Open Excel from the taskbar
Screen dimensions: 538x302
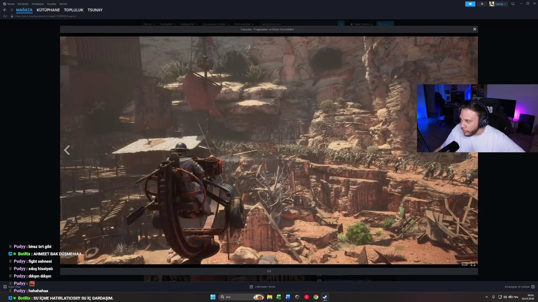[x=279, y=297]
